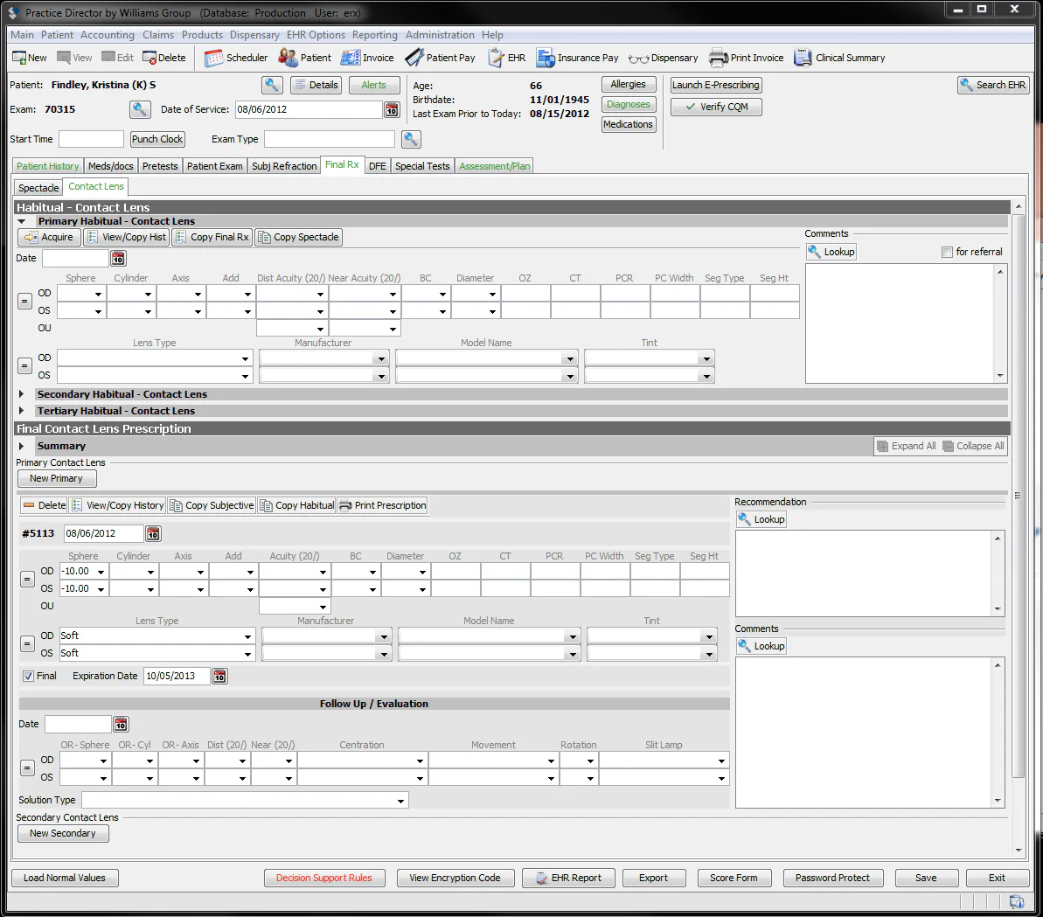Expand Tertiary Habitual - Contact Lens section
The height and width of the screenshot is (917, 1043).
click(x=21, y=411)
